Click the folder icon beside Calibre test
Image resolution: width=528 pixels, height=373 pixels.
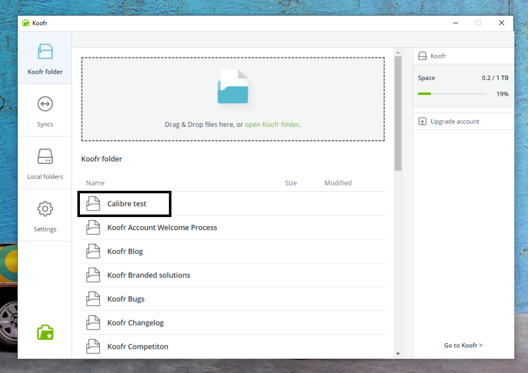point(93,203)
